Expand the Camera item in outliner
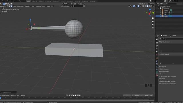The image size is (183, 103). pyautogui.click(x=160, y=10)
